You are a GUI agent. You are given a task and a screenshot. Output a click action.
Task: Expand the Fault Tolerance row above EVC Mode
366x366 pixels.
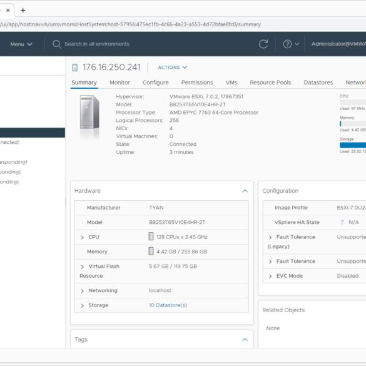point(270,262)
